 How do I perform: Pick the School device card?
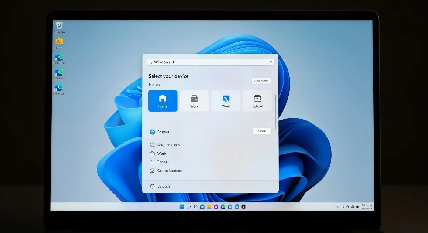pos(257,101)
